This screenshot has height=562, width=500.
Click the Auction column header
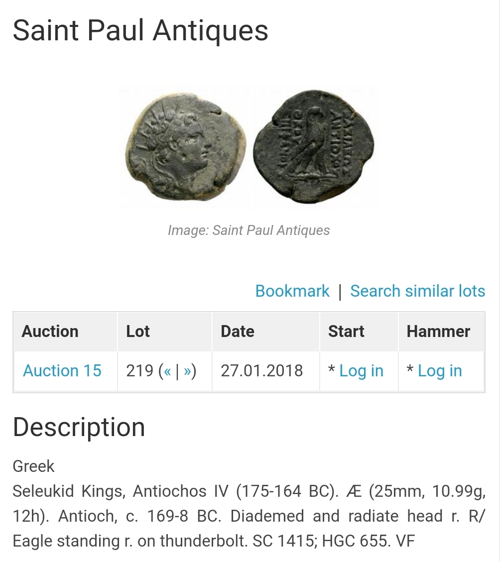click(x=50, y=331)
